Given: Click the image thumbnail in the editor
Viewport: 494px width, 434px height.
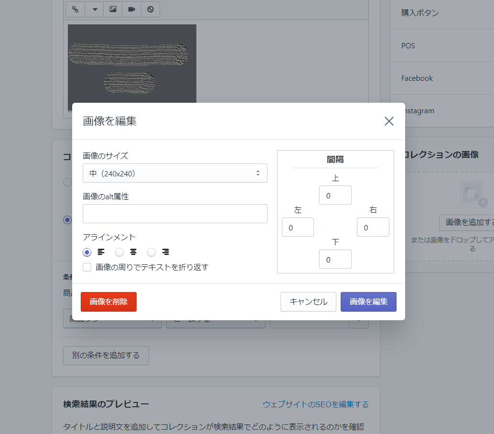Looking at the screenshot, I should point(132,64).
